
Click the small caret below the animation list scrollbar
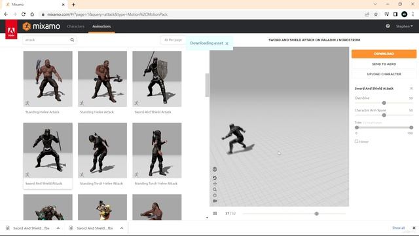tap(207, 218)
